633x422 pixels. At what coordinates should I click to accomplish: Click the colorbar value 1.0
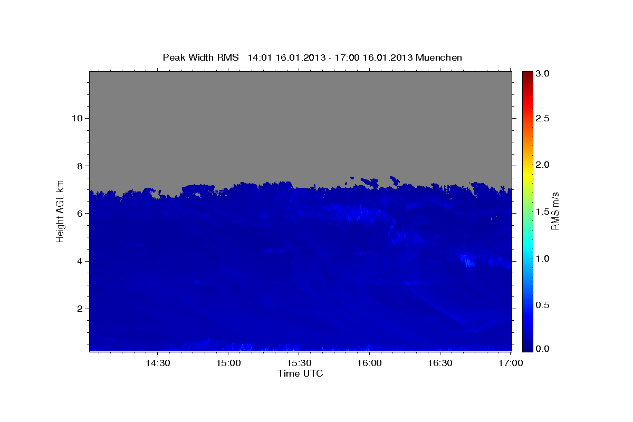543,258
